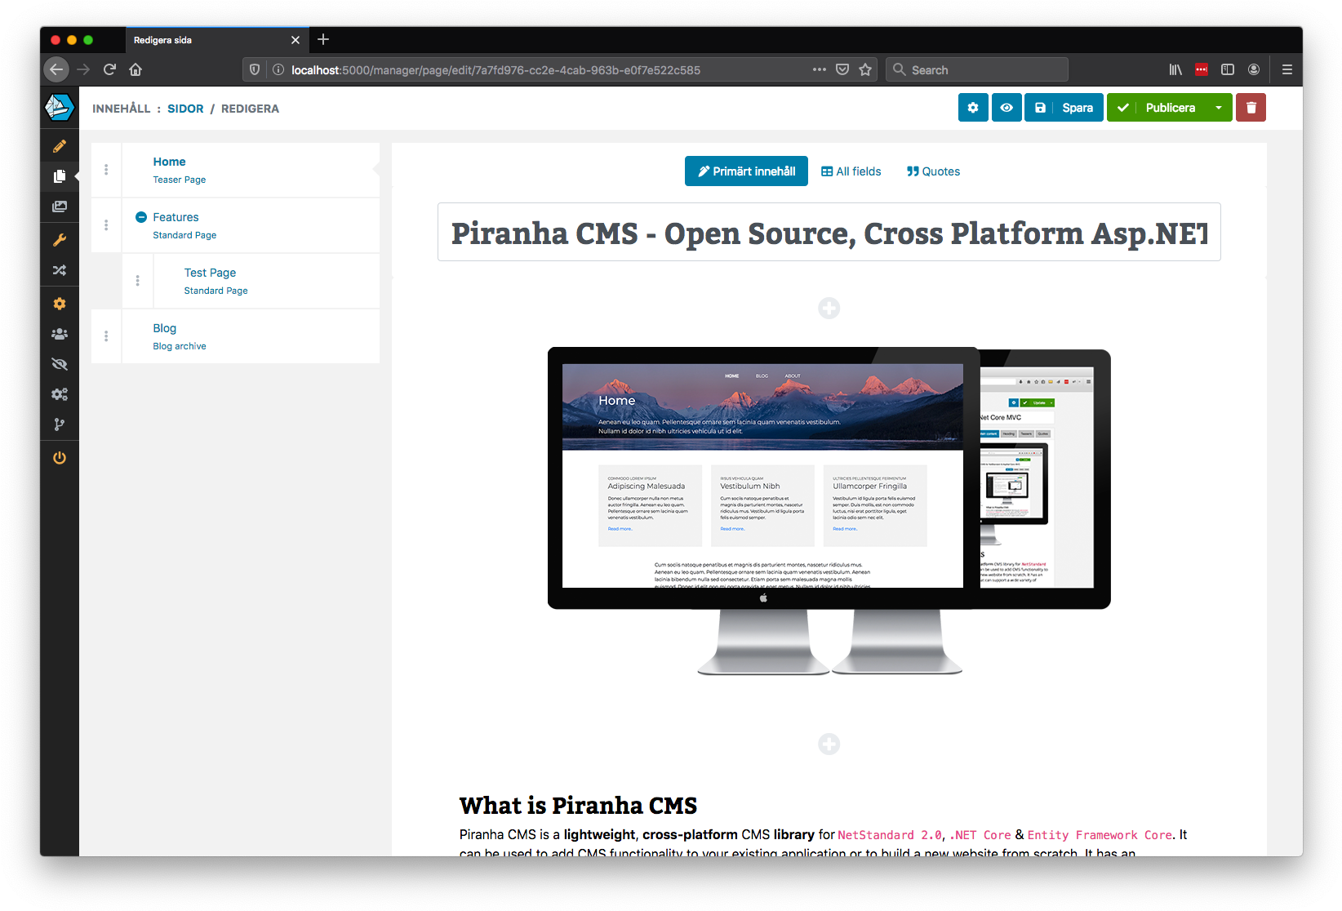Open the Features page link

click(176, 217)
